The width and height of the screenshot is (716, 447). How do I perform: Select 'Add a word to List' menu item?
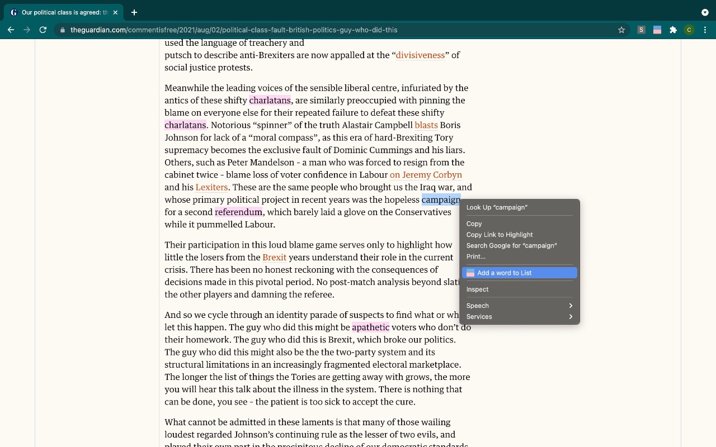519,273
